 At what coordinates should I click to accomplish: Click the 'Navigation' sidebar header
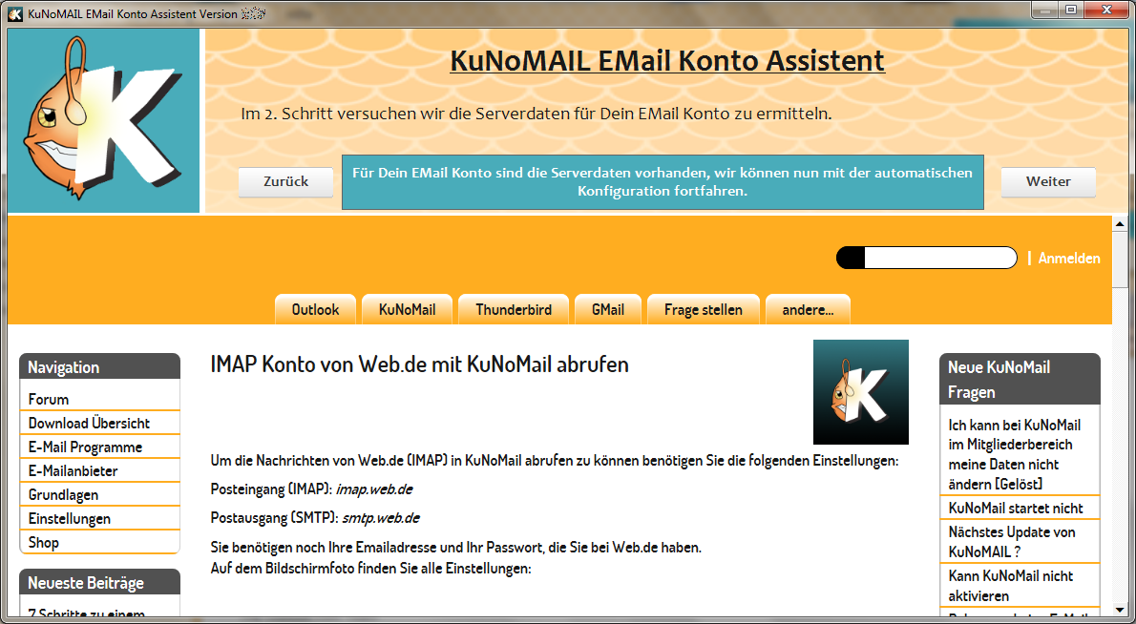pyautogui.click(x=99, y=366)
